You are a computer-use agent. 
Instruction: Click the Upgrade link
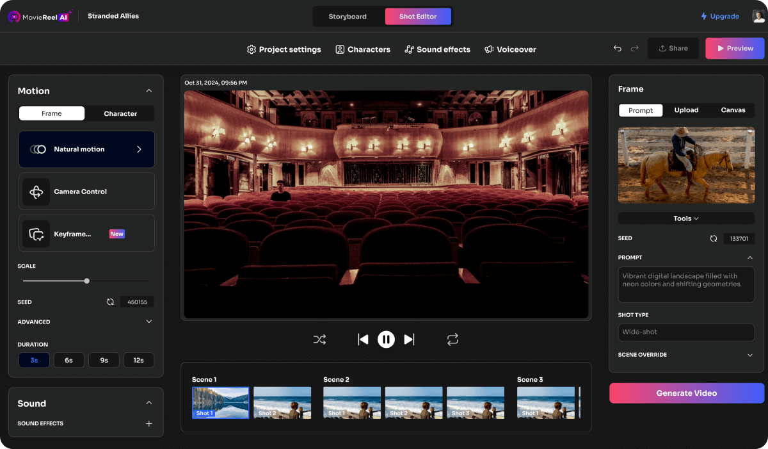click(x=719, y=16)
